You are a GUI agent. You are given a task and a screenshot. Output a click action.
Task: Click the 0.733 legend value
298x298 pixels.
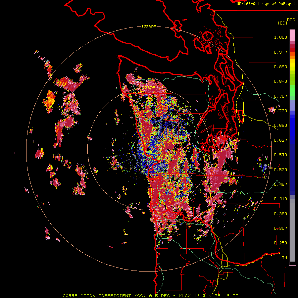tap(280, 111)
